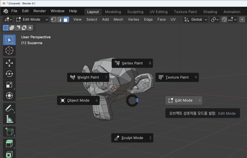Select the Annotate pencil tool
The height and width of the screenshot is (158, 247).
pyautogui.click(x=9, y=108)
